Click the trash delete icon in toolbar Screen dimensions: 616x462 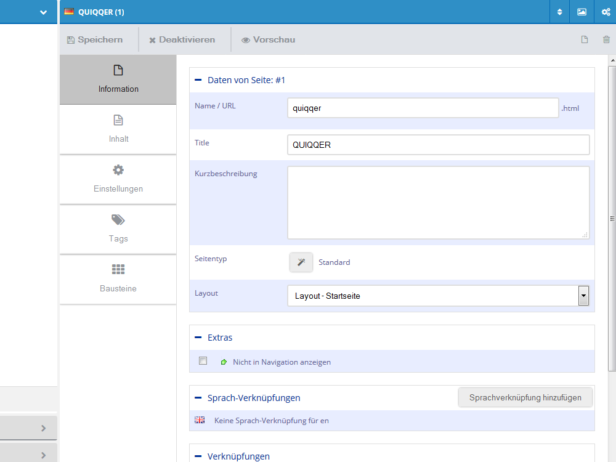[606, 39]
